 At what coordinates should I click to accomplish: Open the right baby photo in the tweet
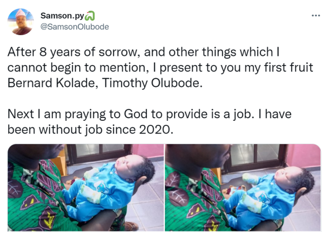pos(243,188)
